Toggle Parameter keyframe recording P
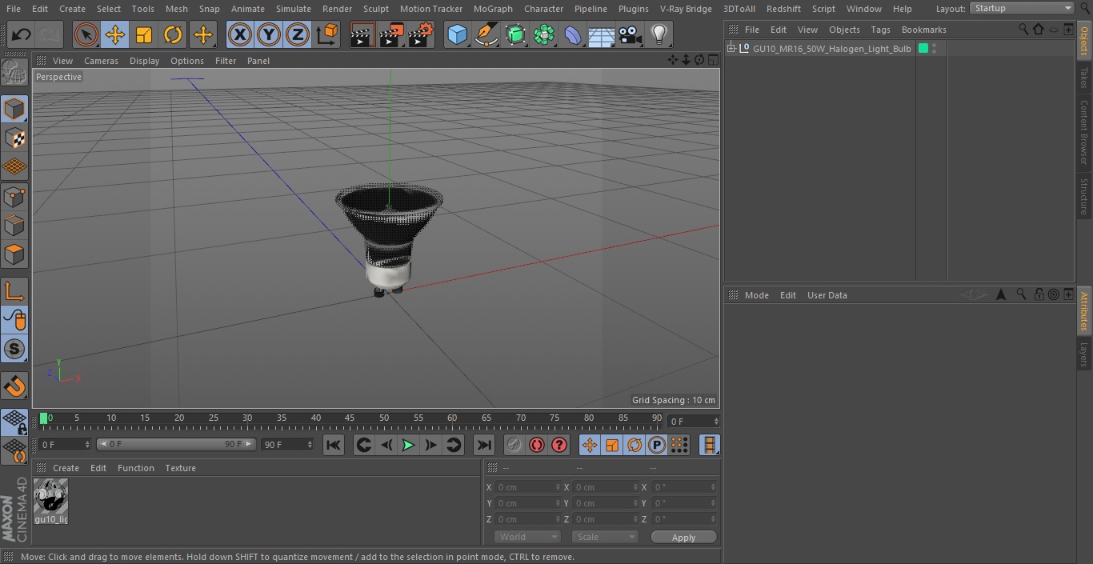1093x564 pixels. (x=657, y=445)
